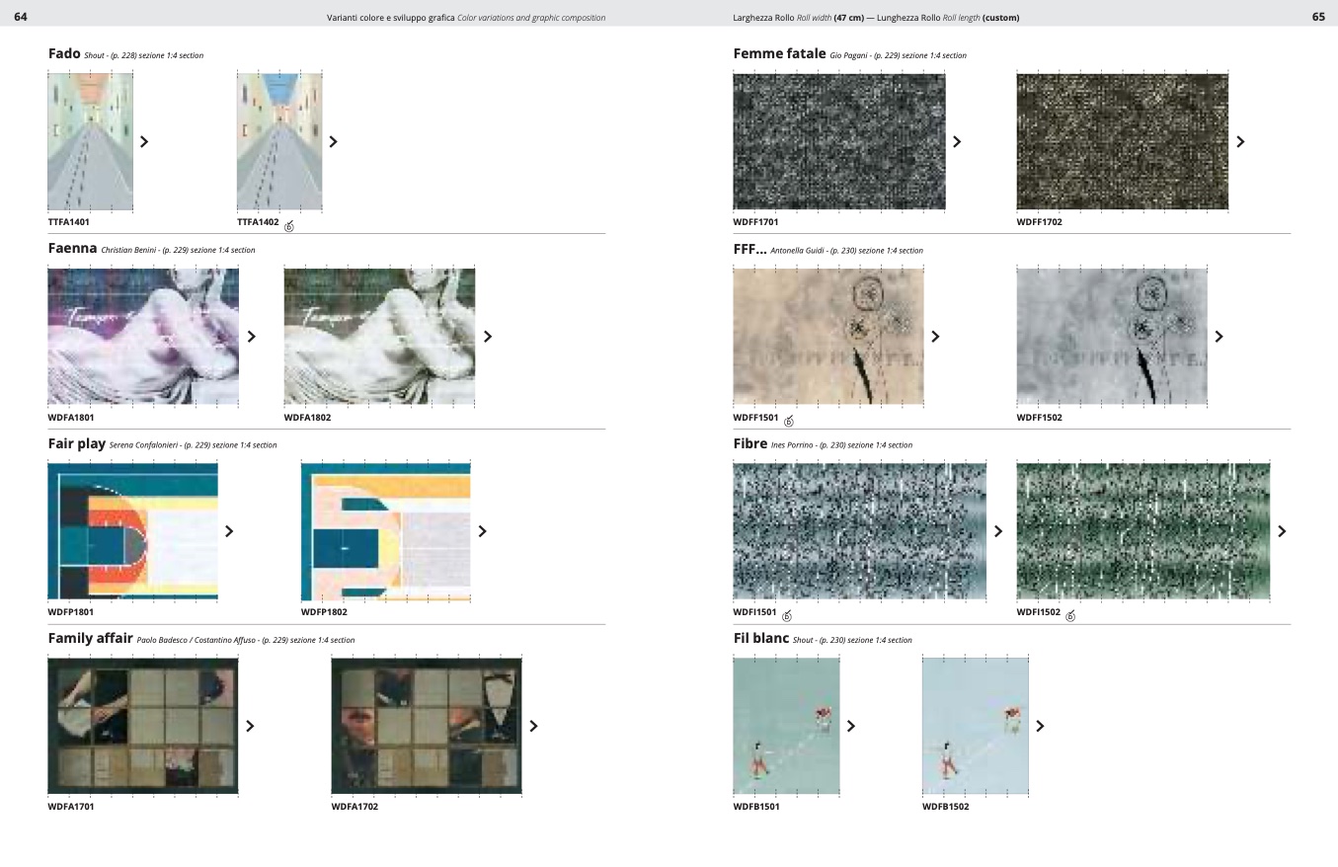Click the Fil blanc section heading
Image resolution: width=1338 pixels, height=867 pixels.
pyautogui.click(x=760, y=639)
